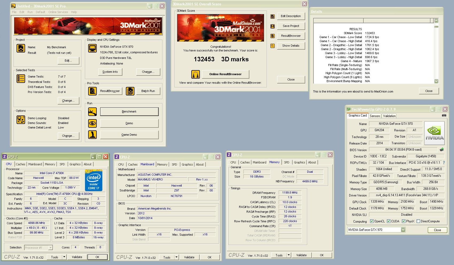Toggle the PhysX checkbox in GPU-Z

403,221
